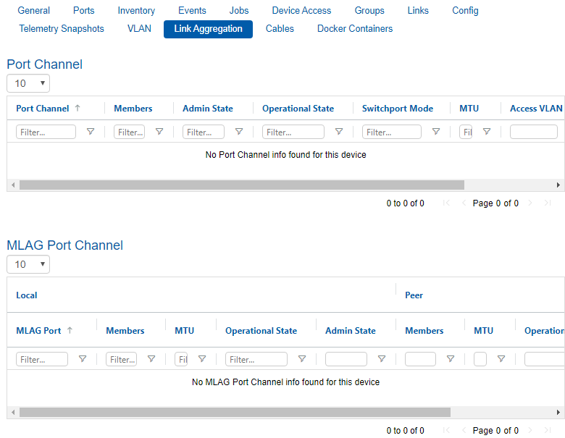
Task: Click sort arrow next to Port Channel header
Action: click(x=78, y=108)
